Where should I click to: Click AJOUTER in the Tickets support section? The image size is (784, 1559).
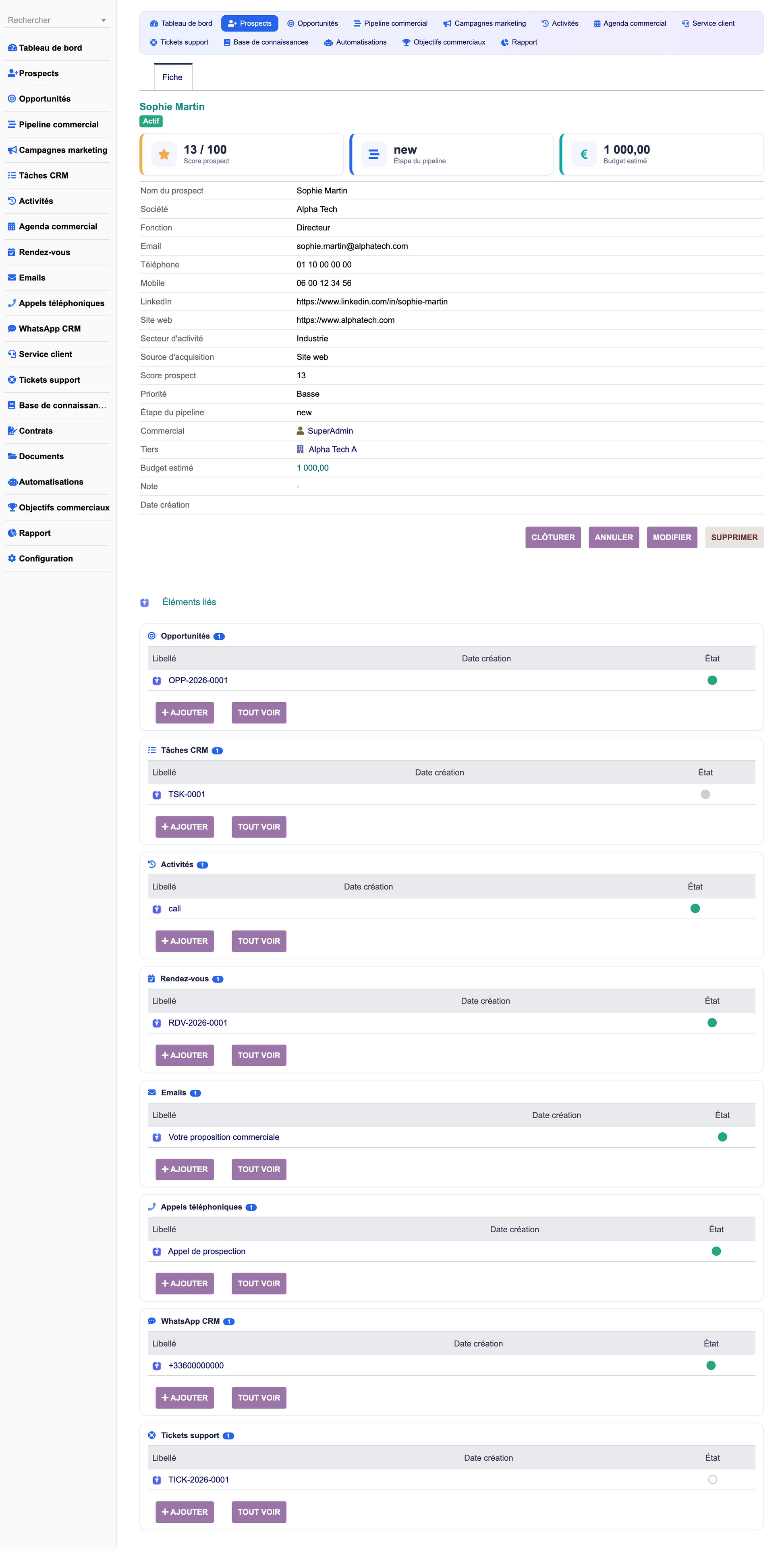click(185, 1512)
